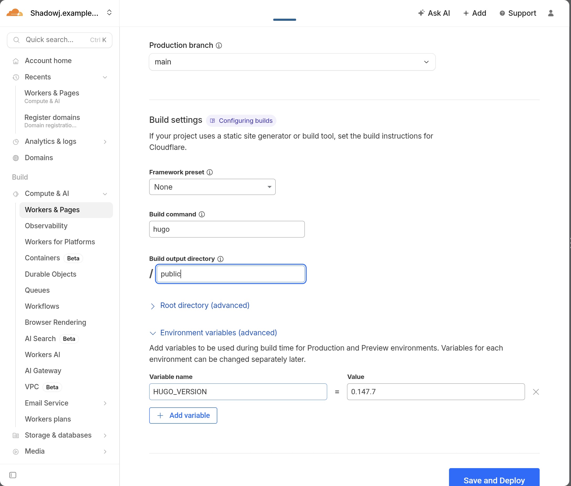This screenshot has width=571, height=486.
Task: Open the Configuring builds docs link
Action: (241, 121)
